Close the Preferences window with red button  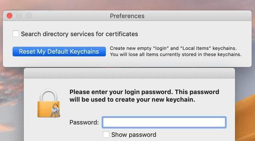point(10,16)
